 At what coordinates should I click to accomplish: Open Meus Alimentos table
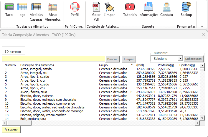[x=53, y=12]
